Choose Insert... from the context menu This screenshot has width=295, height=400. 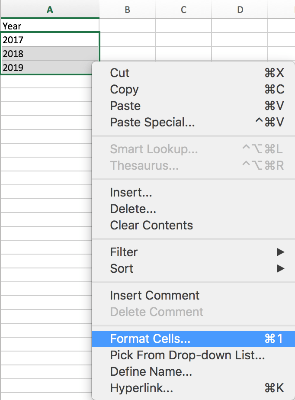point(131,192)
